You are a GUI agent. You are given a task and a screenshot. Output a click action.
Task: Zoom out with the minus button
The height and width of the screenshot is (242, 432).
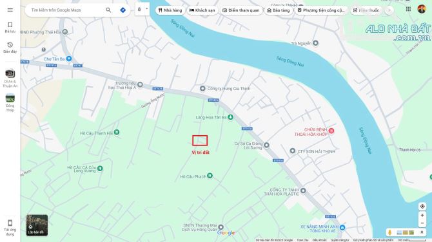pos(422,223)
